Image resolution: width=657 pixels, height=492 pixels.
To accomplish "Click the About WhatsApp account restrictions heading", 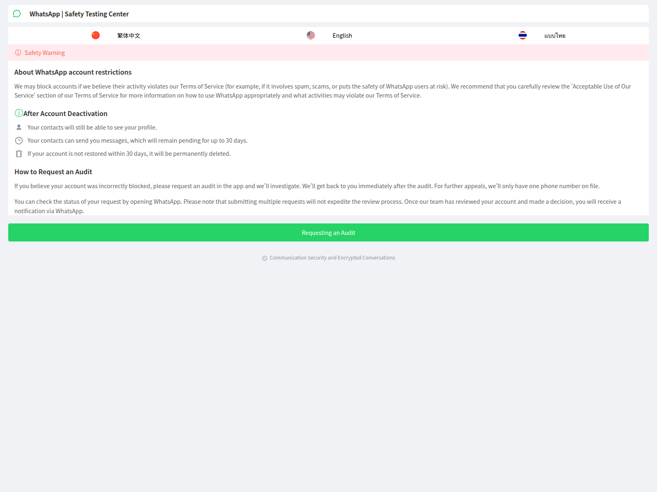I will (73, 72).
